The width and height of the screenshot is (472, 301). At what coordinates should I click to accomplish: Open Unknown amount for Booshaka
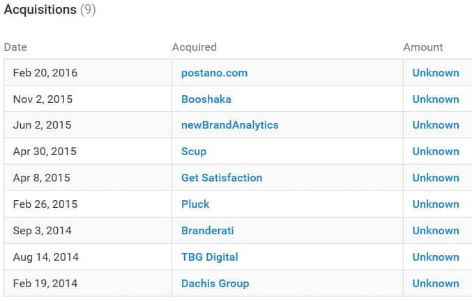point(435,99)
